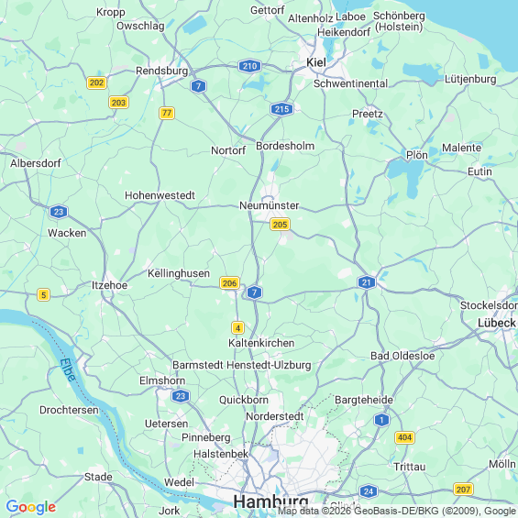Select the Hamburg city label

pos(270,501)
